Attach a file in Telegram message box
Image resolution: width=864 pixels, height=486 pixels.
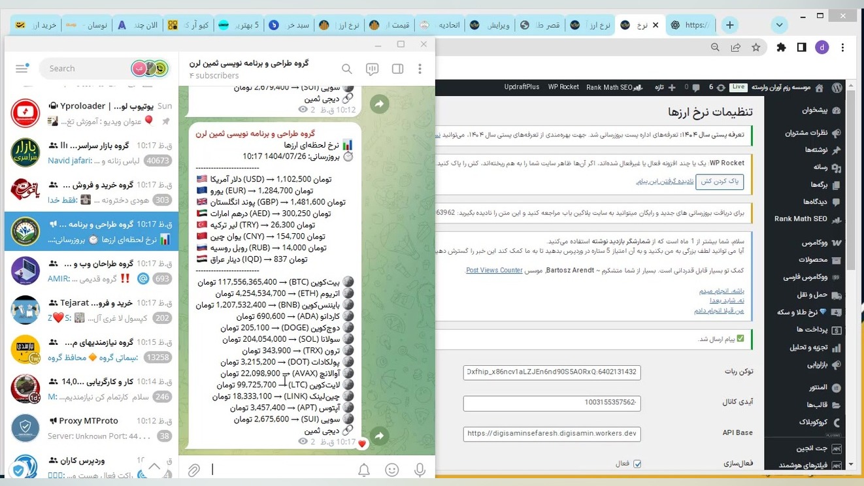194,470
